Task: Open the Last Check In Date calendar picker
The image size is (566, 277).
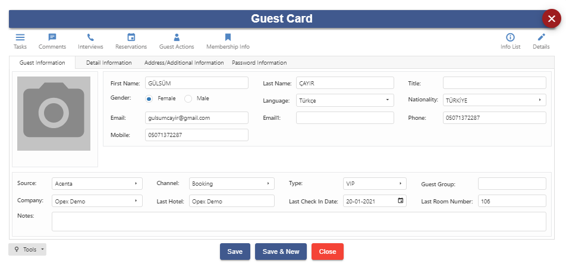Action: (x=400, y=200)
